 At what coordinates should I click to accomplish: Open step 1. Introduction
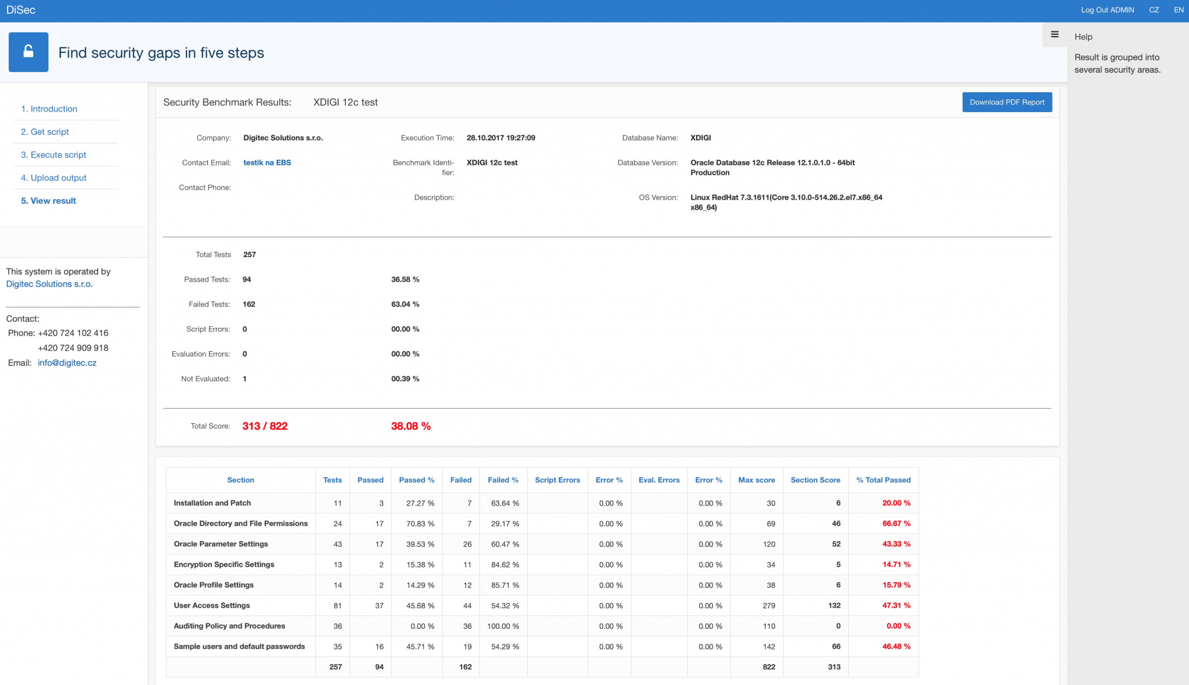click(49, 109)
